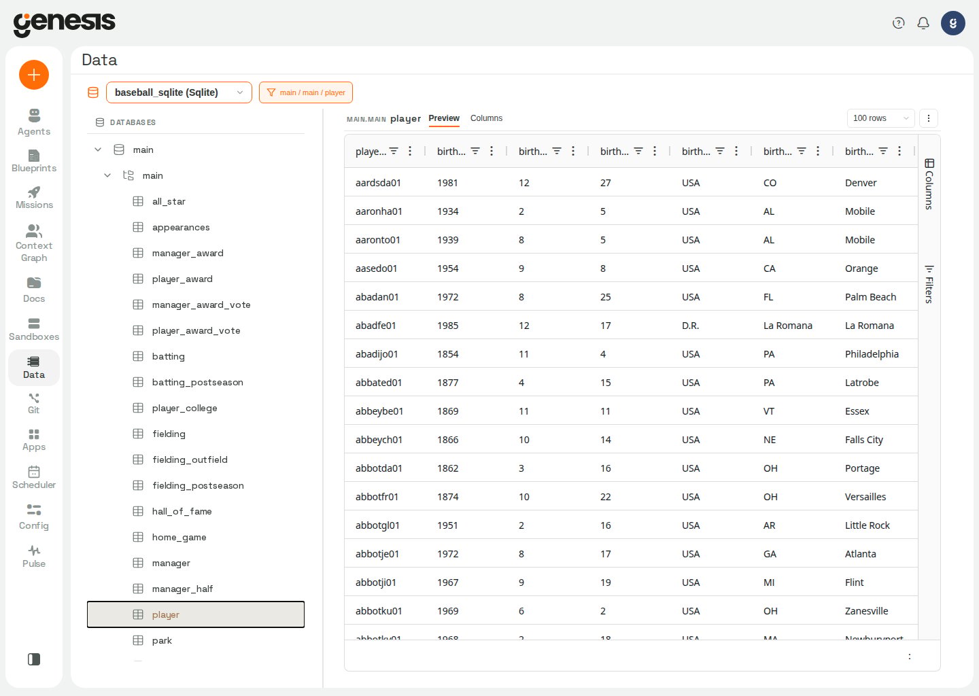Screen dimensions: 979x696
Task: Open the Filters side panel
Action: pos(929,283)
